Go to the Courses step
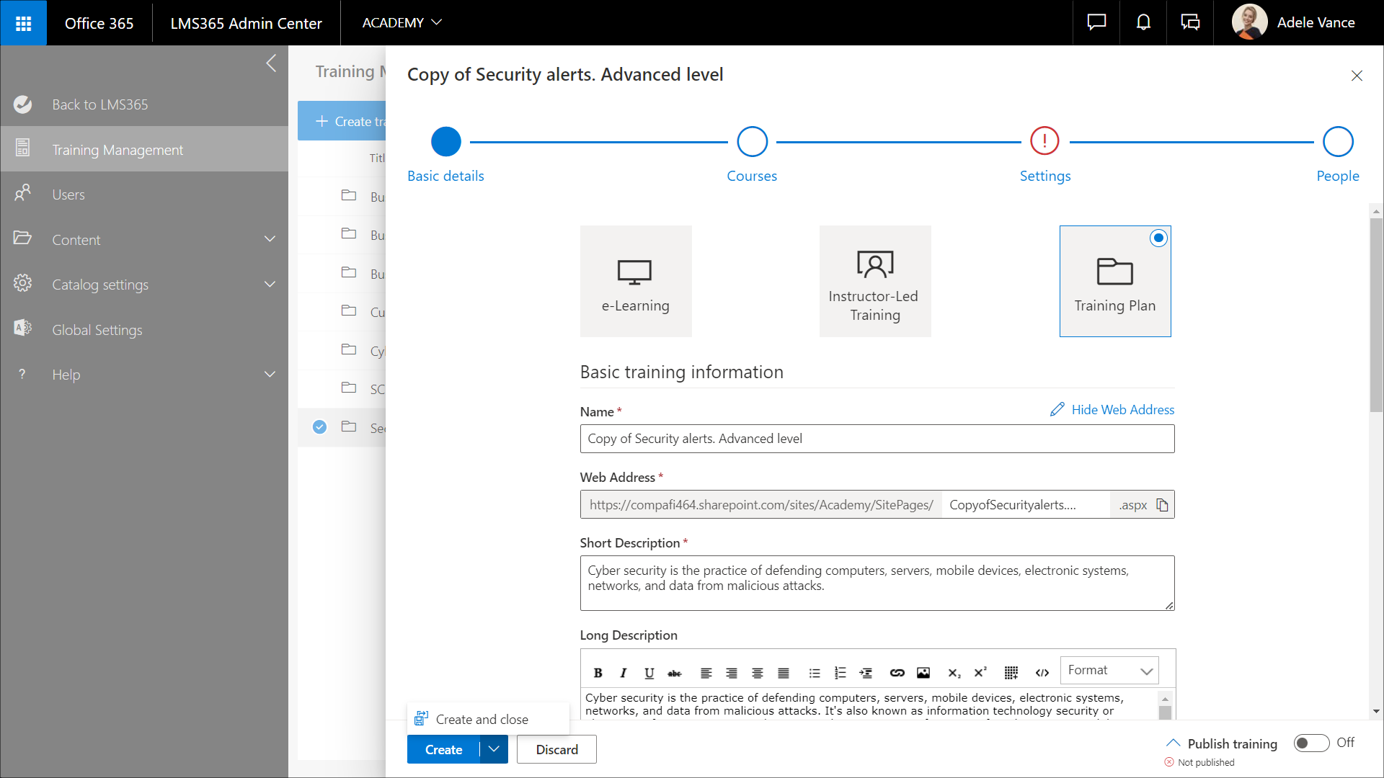Image resolution: width=1384 pixels, height=778 pixels. pyautogui.click(x=752, y=142)
